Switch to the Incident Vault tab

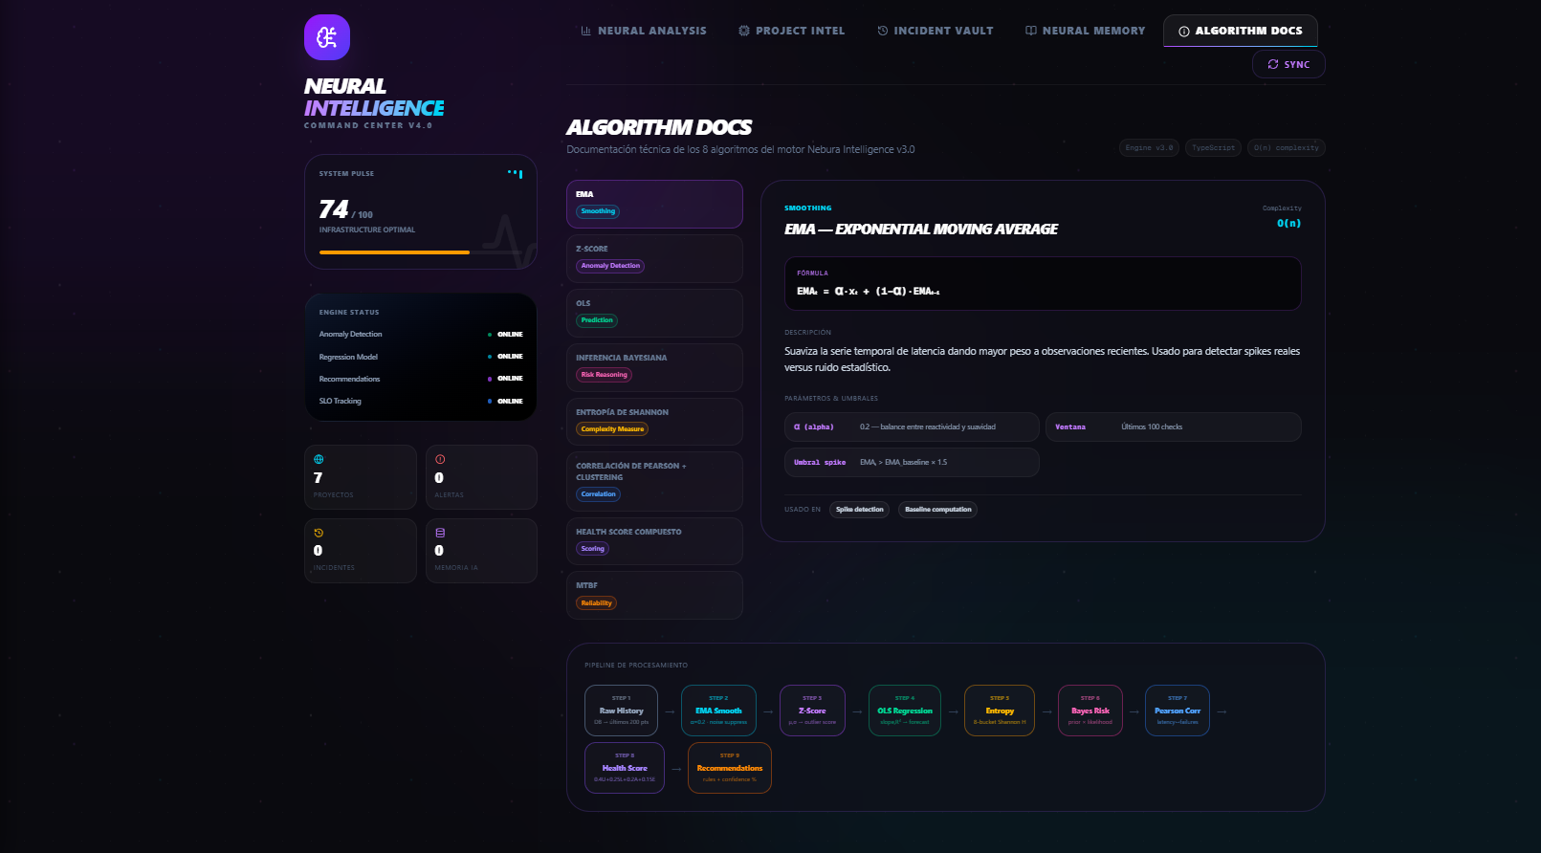935,31
